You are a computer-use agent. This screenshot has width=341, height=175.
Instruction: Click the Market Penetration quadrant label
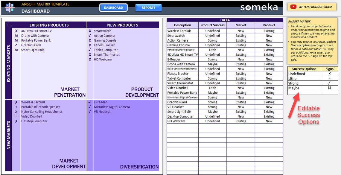(70, 92)
